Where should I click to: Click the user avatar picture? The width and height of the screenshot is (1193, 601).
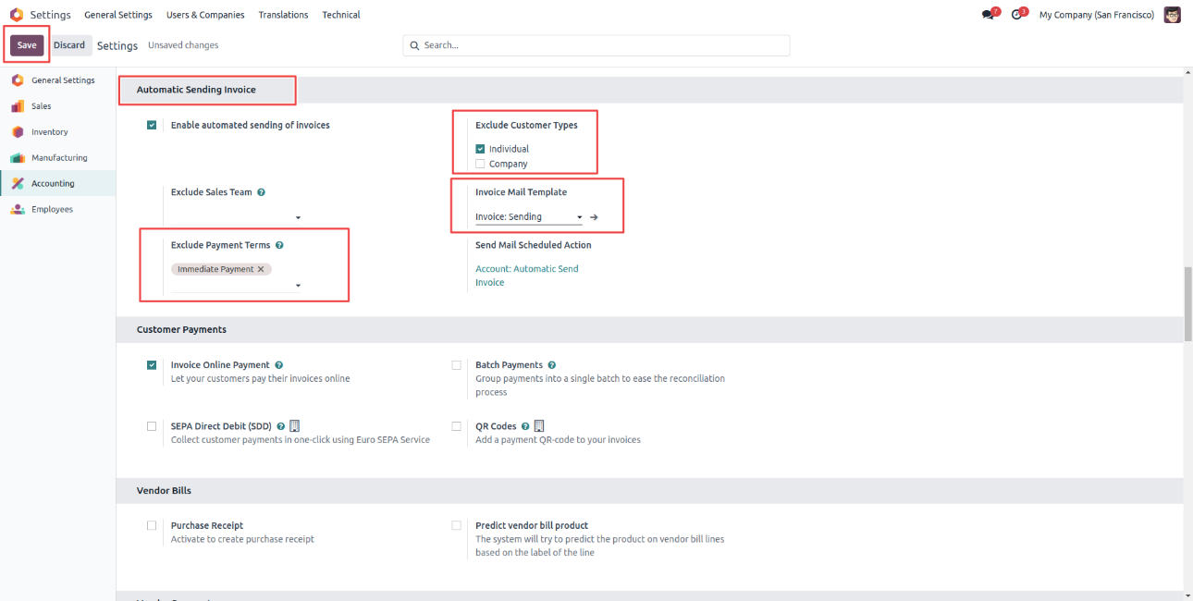(x=1172, y=15)
